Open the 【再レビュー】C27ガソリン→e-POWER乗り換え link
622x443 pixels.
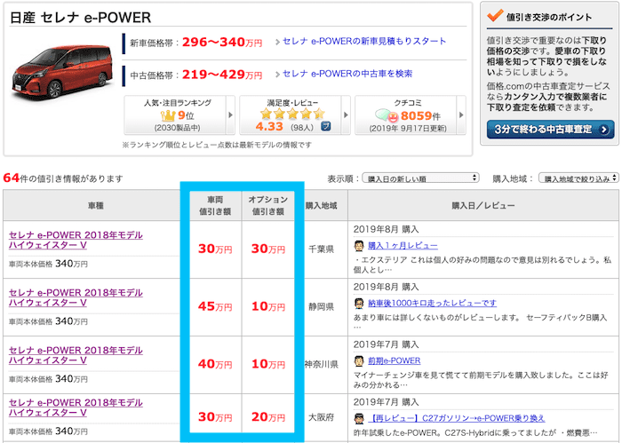pyautogui.click(x=456, y=418)
